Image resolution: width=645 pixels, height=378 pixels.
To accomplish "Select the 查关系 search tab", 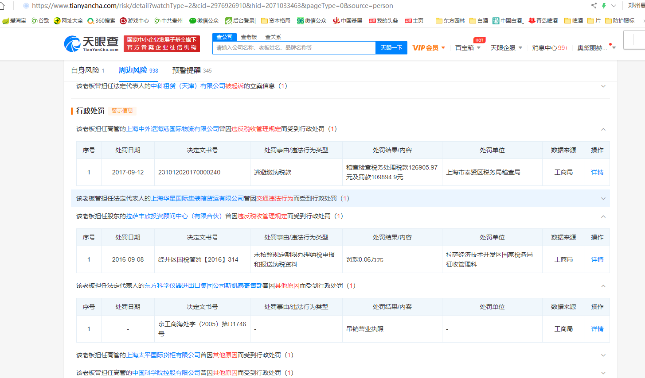I will click(273, 37).
